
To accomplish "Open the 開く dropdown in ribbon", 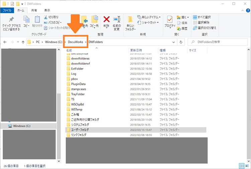I will point(183,17).
